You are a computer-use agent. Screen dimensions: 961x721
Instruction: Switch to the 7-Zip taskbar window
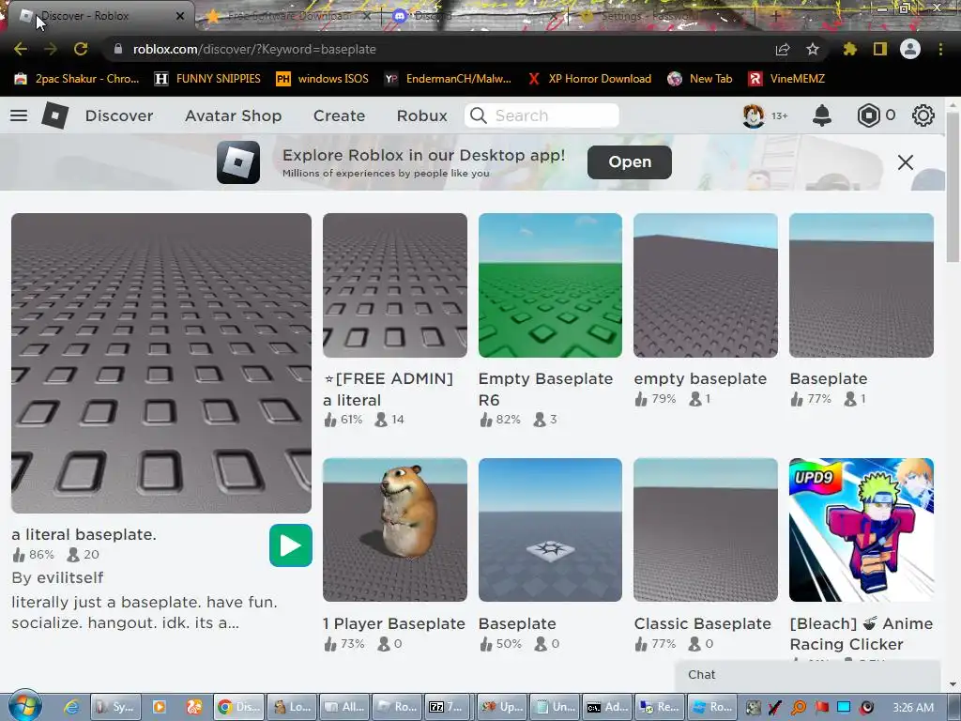(x=446, y=707)
